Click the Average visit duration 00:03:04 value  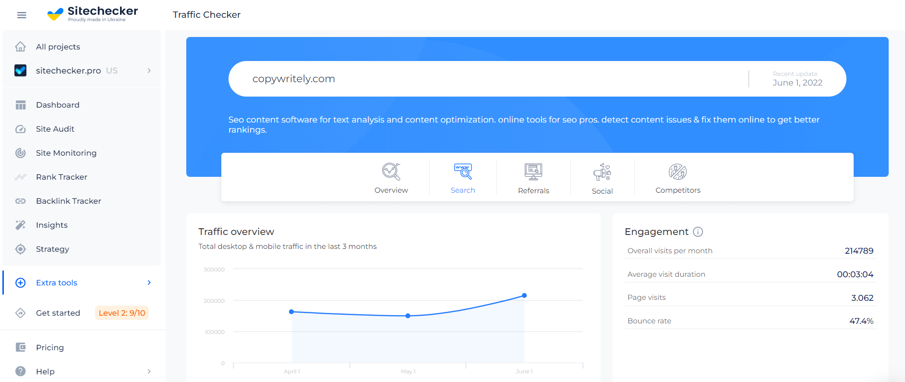(x=855, y=274)
